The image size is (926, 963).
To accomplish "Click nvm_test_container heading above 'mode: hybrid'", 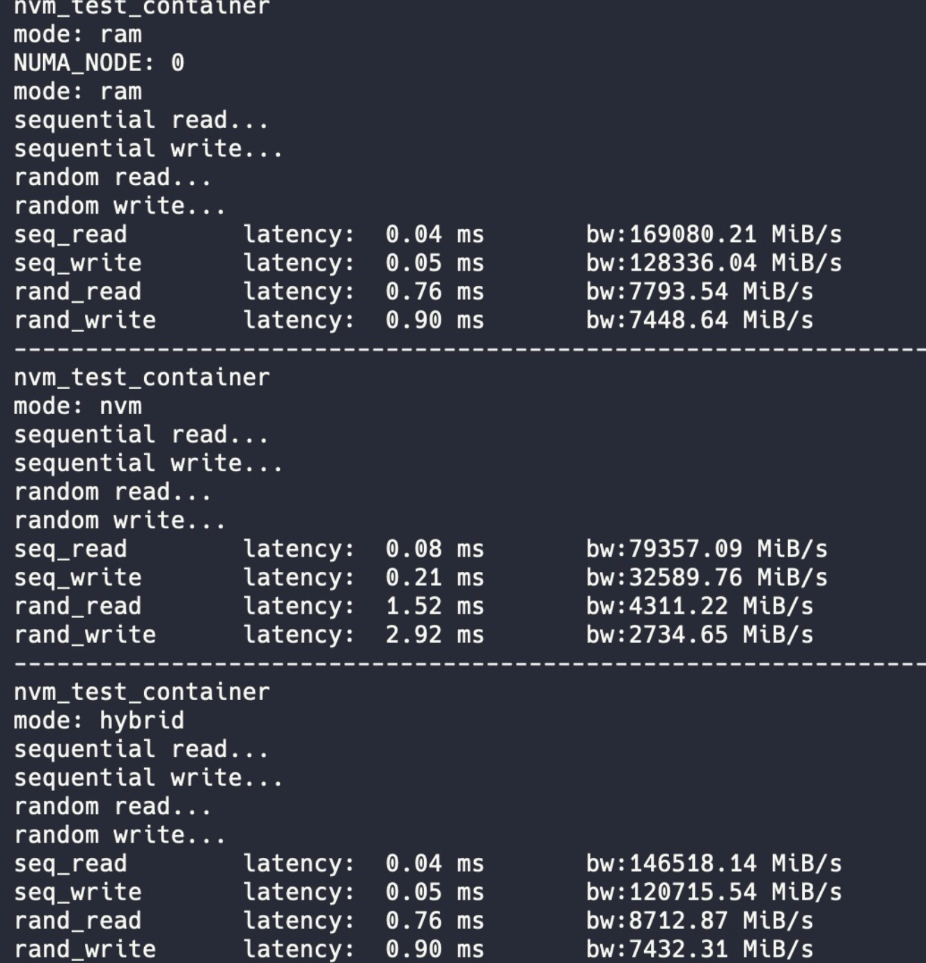I will click(x=141, y=692).
